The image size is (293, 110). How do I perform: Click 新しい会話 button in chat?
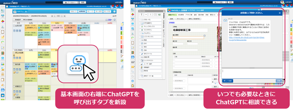[x=227, y=81]
